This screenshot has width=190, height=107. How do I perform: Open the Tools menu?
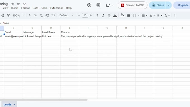[44, 8]
